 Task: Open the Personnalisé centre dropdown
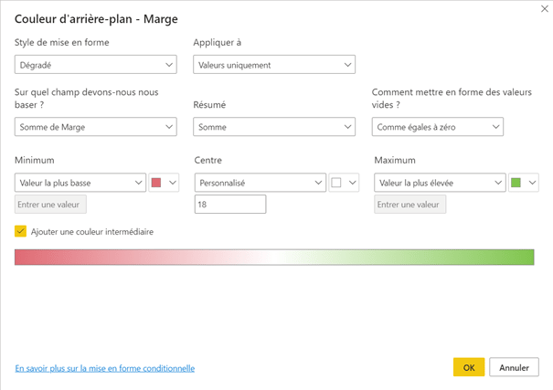[261, 183]
